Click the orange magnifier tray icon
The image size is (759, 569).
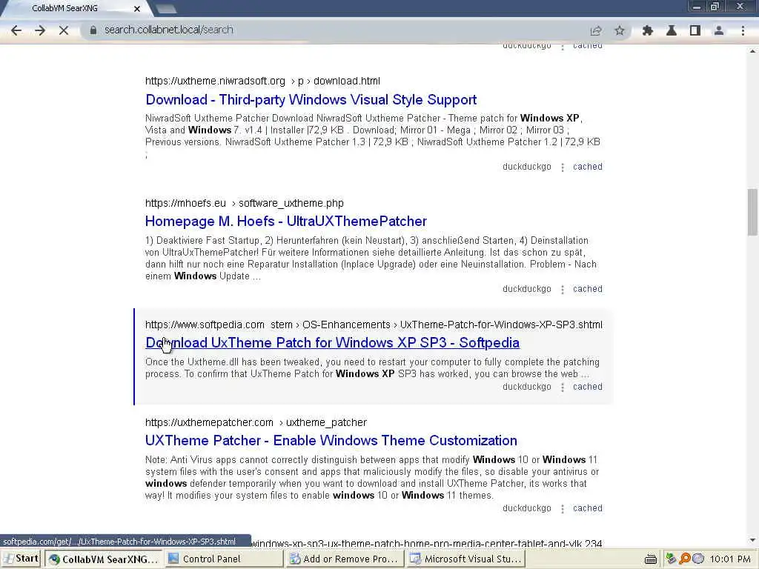click(684, 559)
